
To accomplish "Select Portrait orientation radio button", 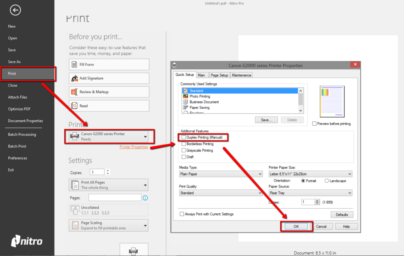I will pyautogui.click(x=303, y=181).
